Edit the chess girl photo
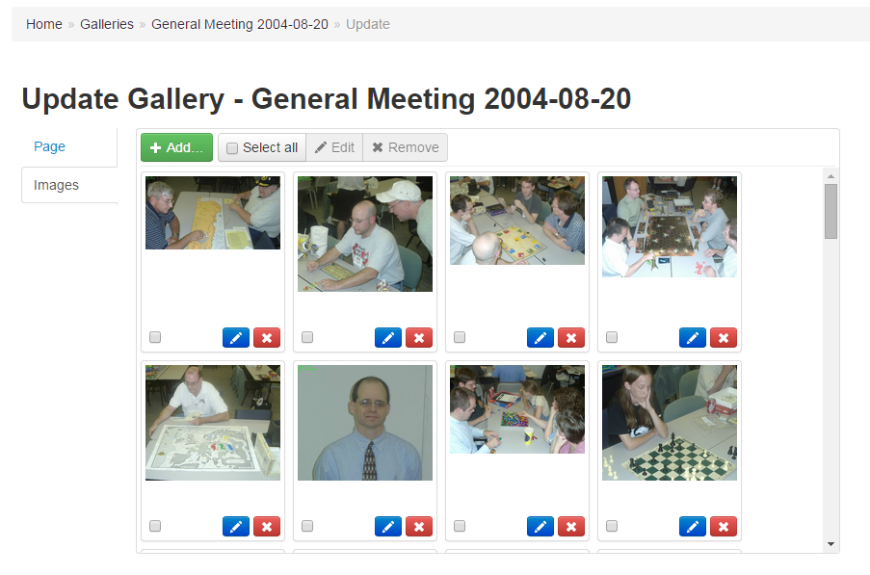This screenshot has height=575, width=870. 693,526
